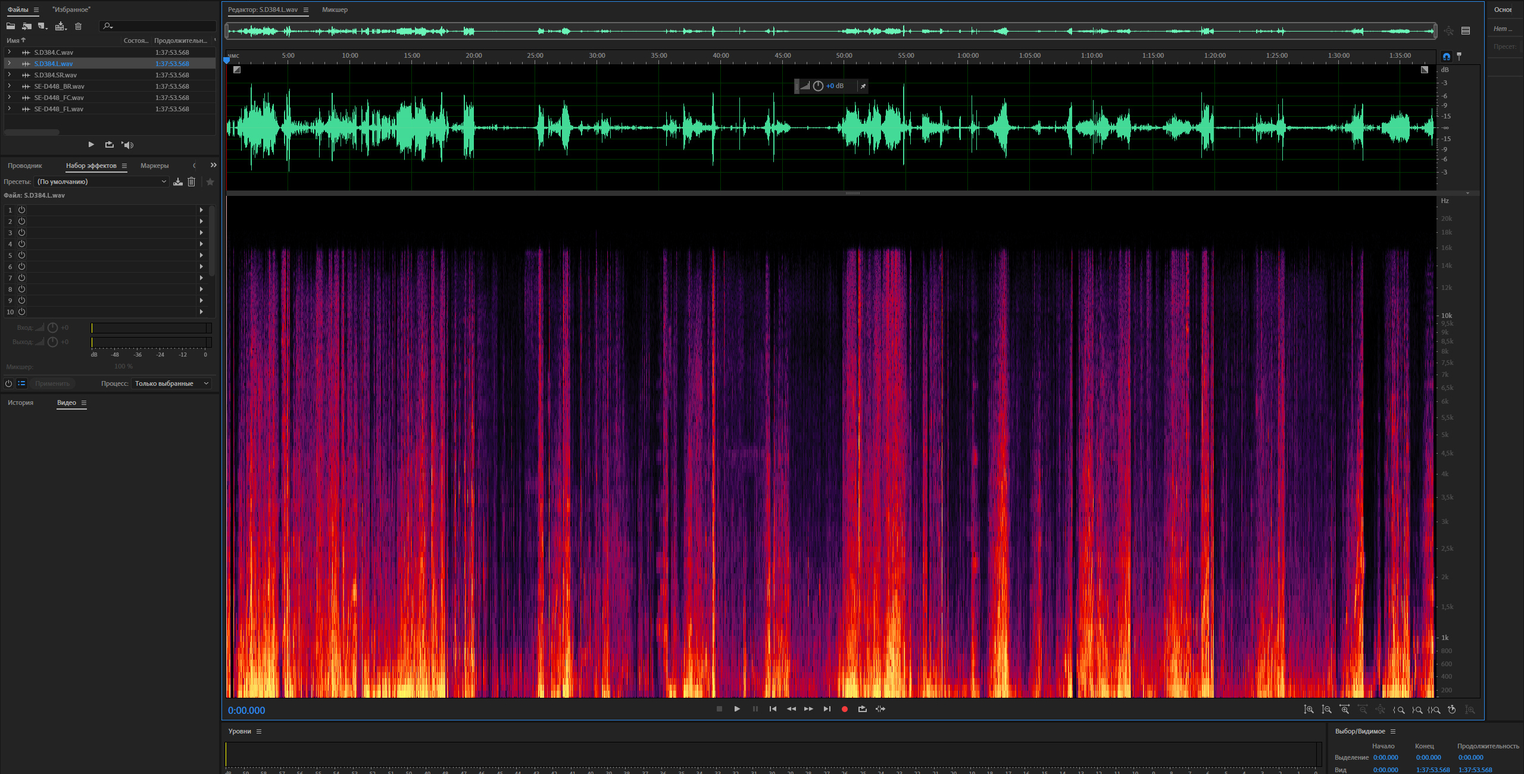Click save preset icon in Effects Rack

[177, 182]
